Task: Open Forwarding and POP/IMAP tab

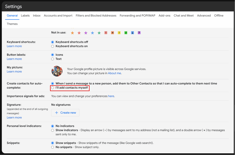Action: tap(137, 16)
